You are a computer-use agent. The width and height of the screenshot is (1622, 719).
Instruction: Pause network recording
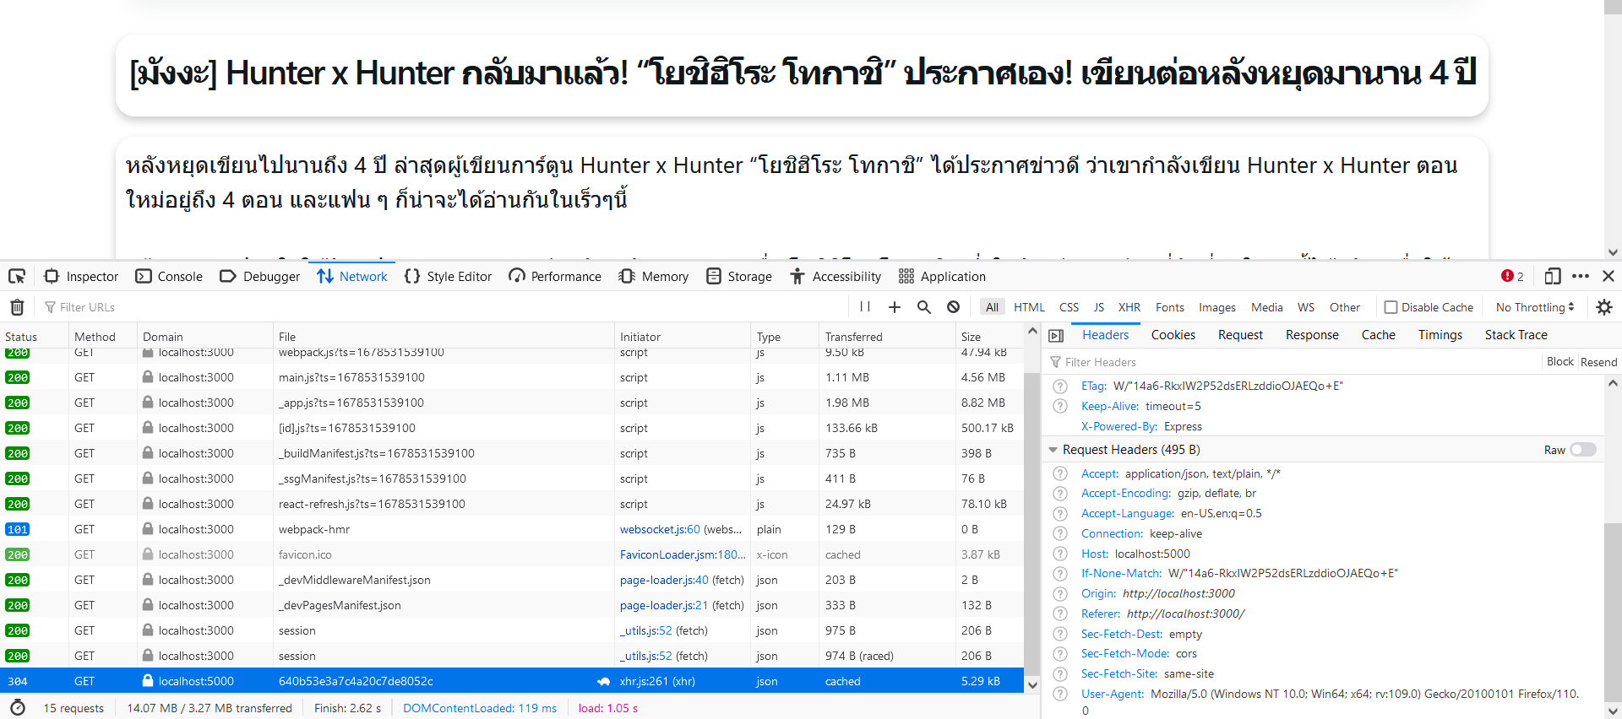[864, 307]
